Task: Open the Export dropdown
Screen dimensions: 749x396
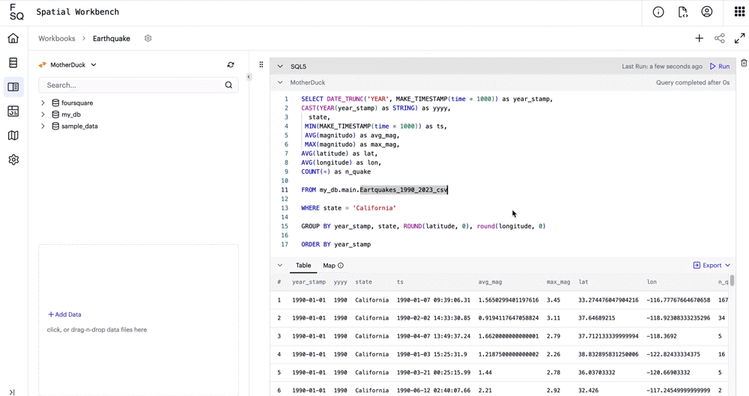Action: pyautogui.click(x=712, y=265)
